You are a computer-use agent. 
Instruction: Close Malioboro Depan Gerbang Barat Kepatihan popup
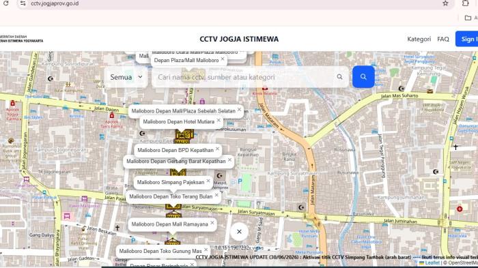(229, 160)
